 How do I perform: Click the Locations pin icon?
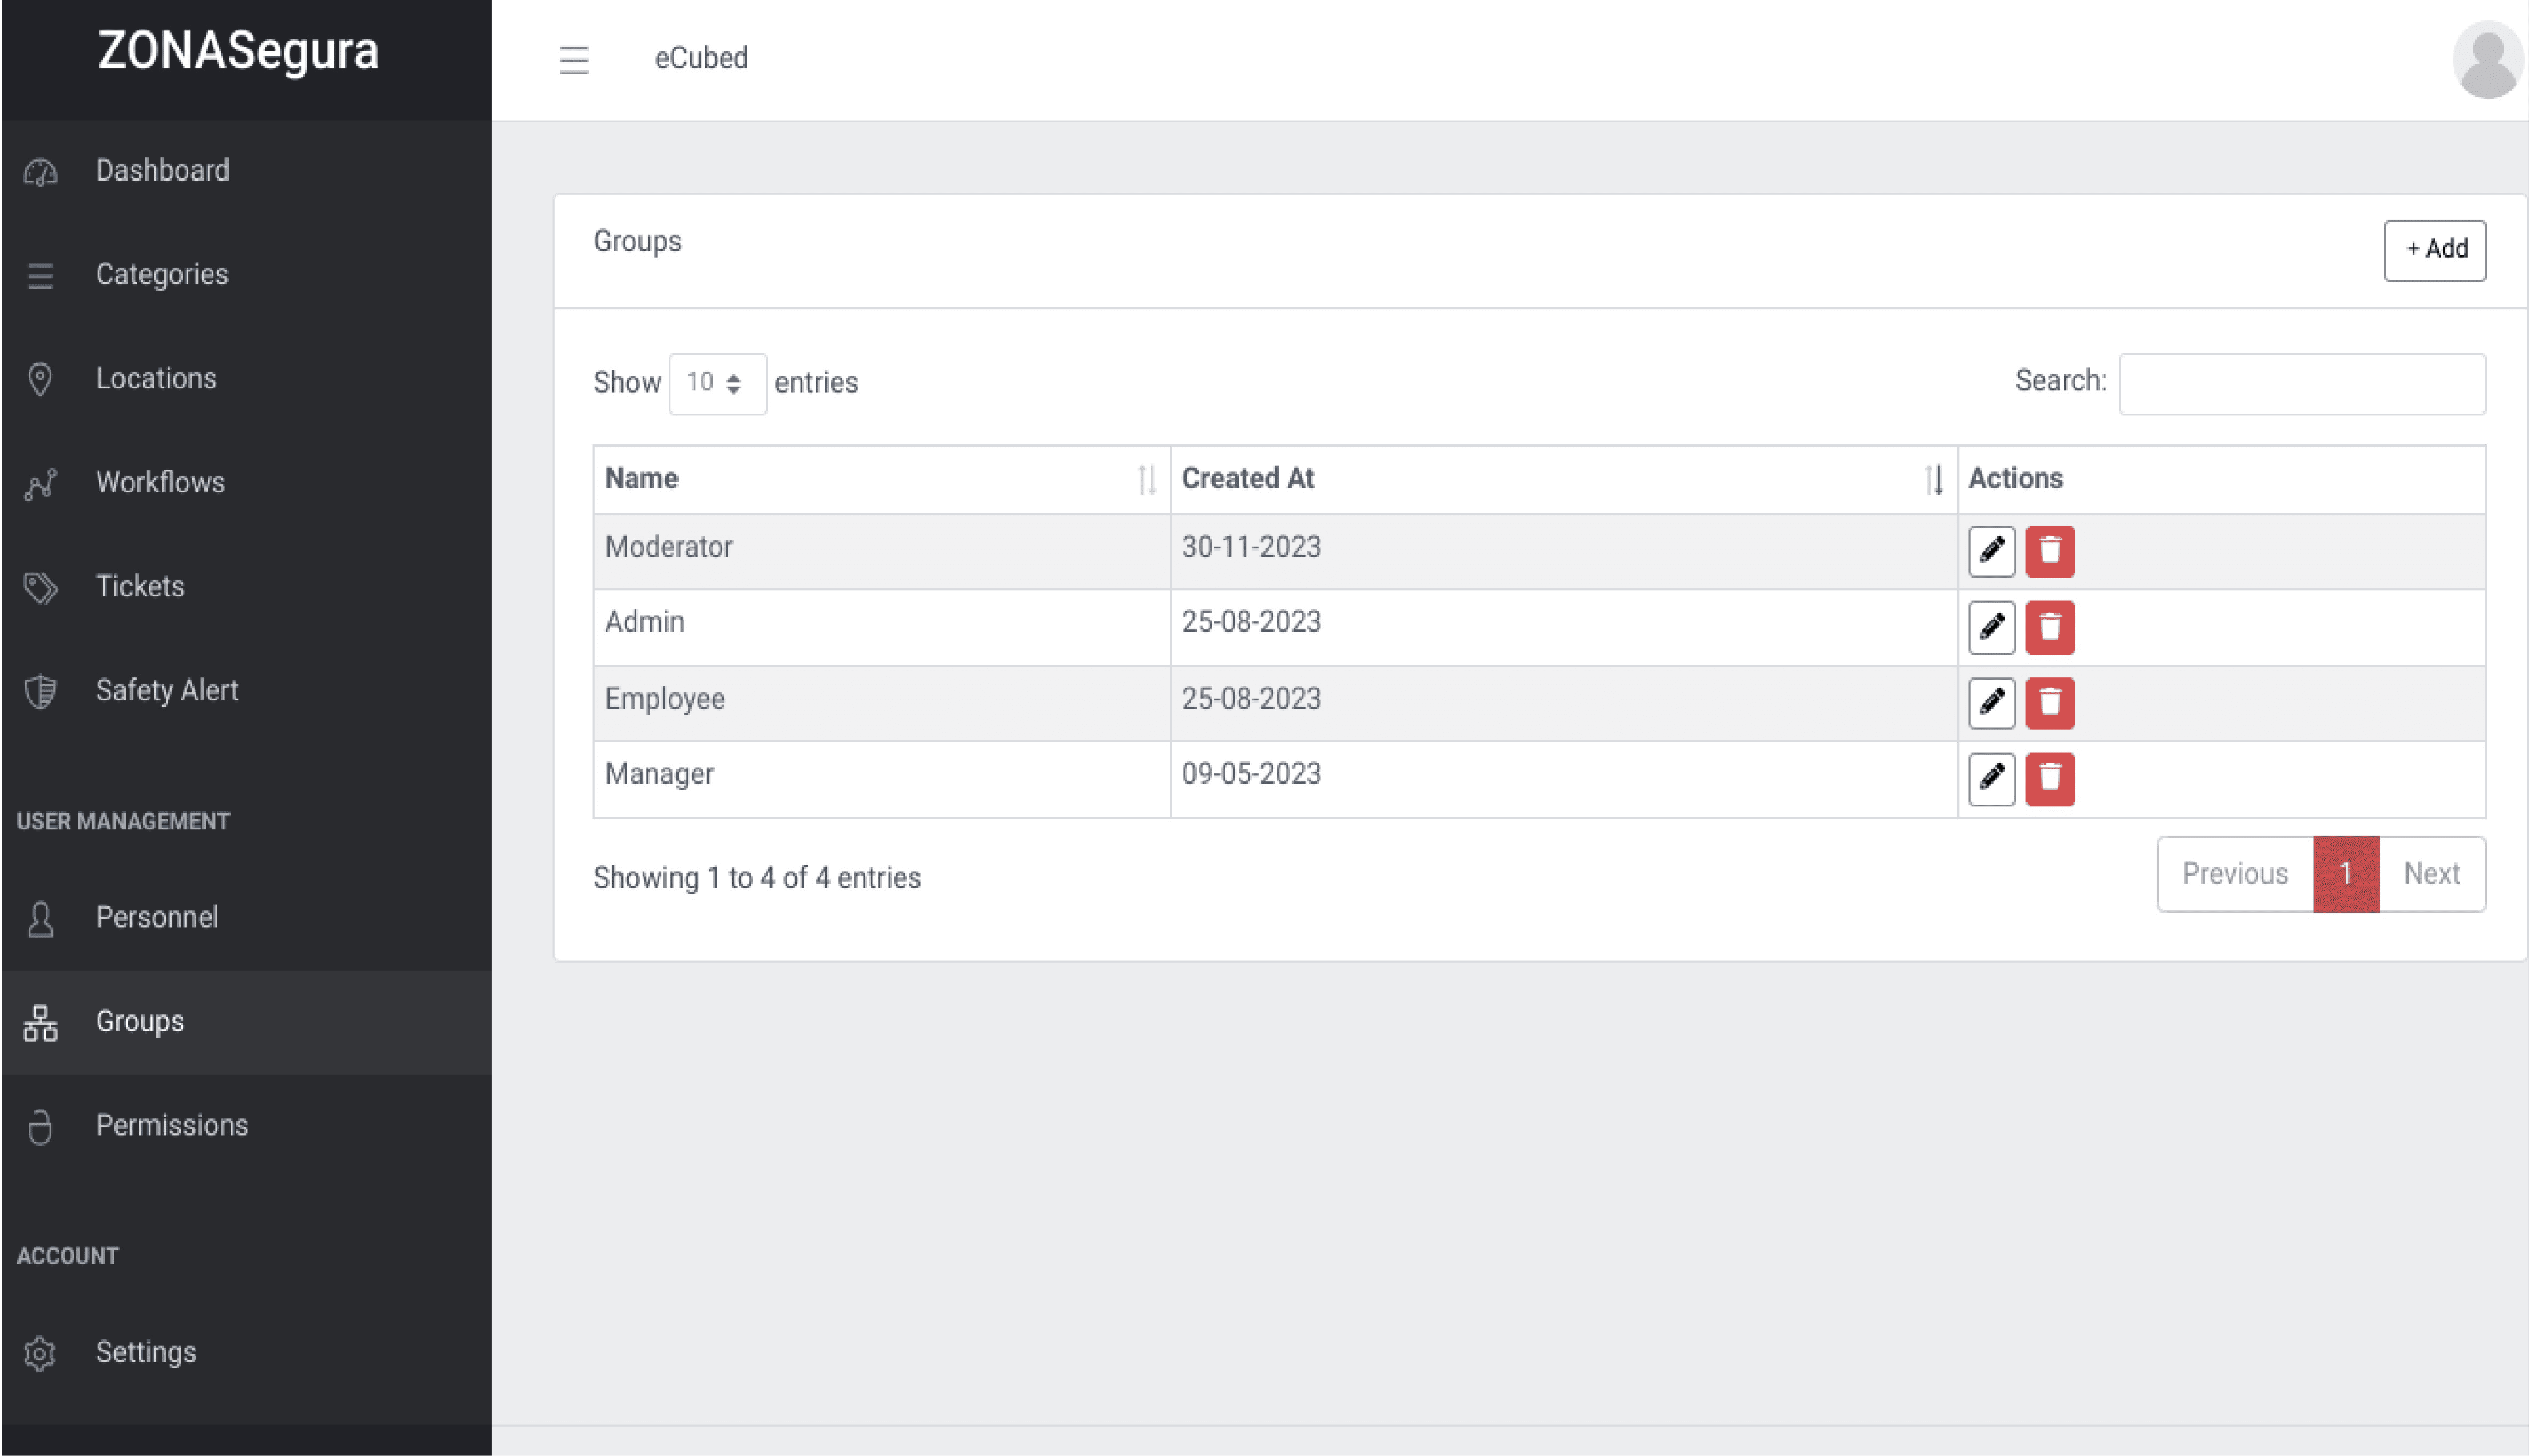click(40, 379)
